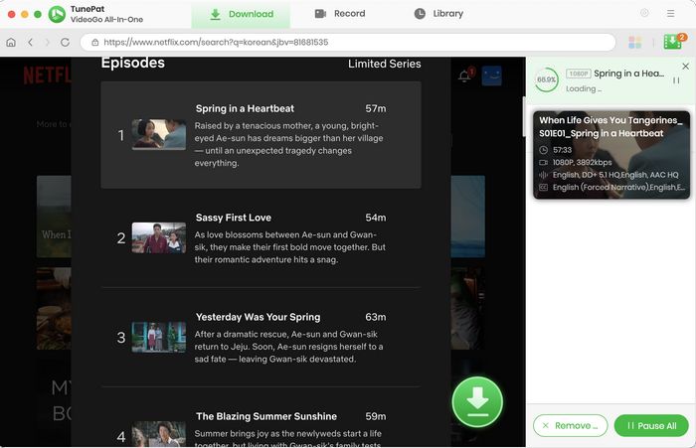Pause the Spring in a Heartbeat download
Screen dimensions: 696x448
(x=676, y=80)
